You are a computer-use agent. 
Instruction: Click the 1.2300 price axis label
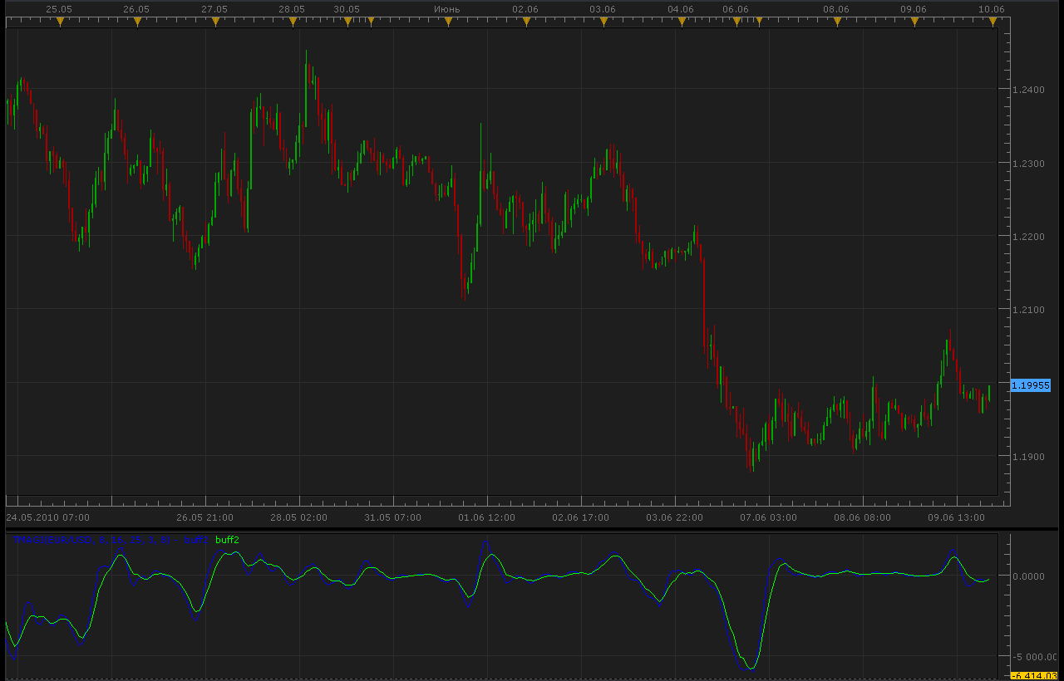click(1029, 163)
